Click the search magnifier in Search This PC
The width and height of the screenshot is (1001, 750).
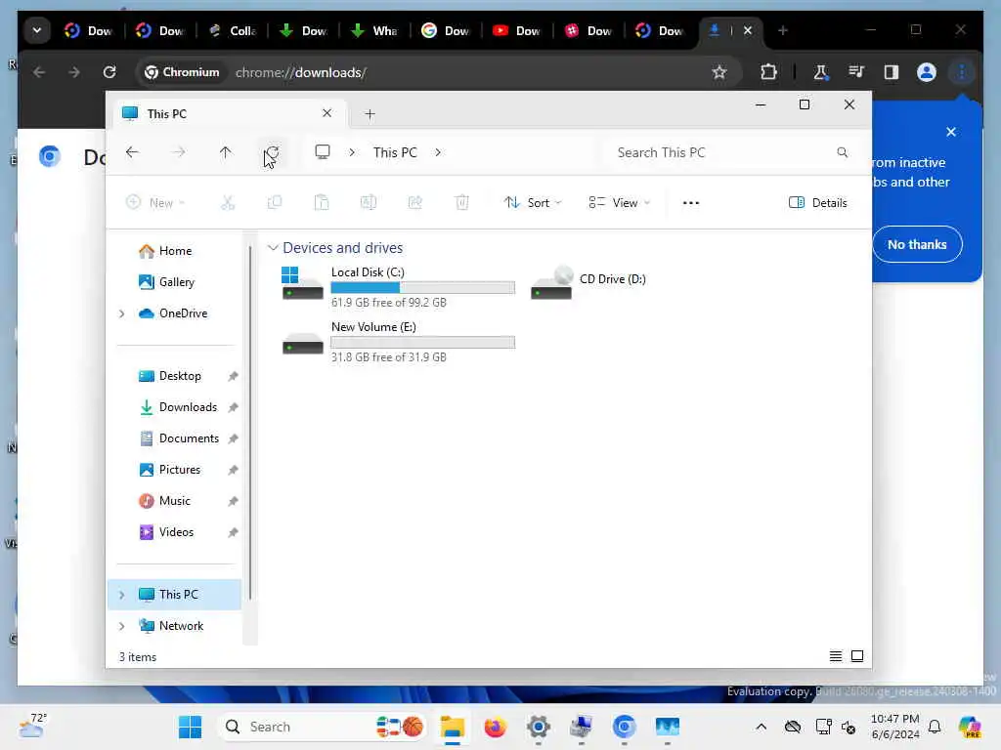coord(842,152)
